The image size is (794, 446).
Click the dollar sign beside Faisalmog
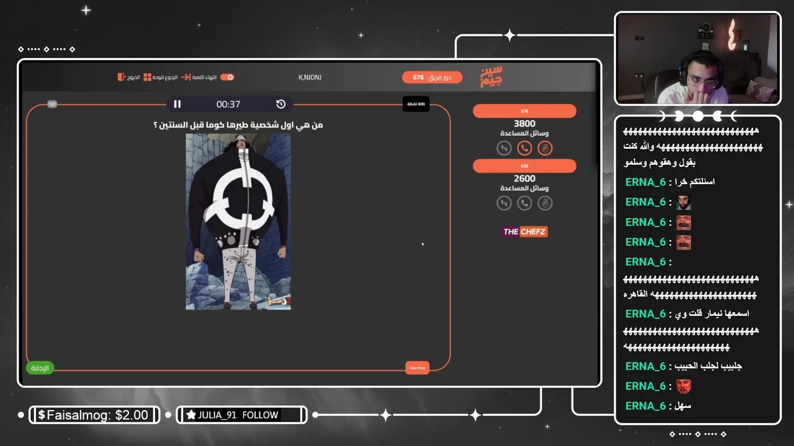pyautogui.click(x=42, y=415)
